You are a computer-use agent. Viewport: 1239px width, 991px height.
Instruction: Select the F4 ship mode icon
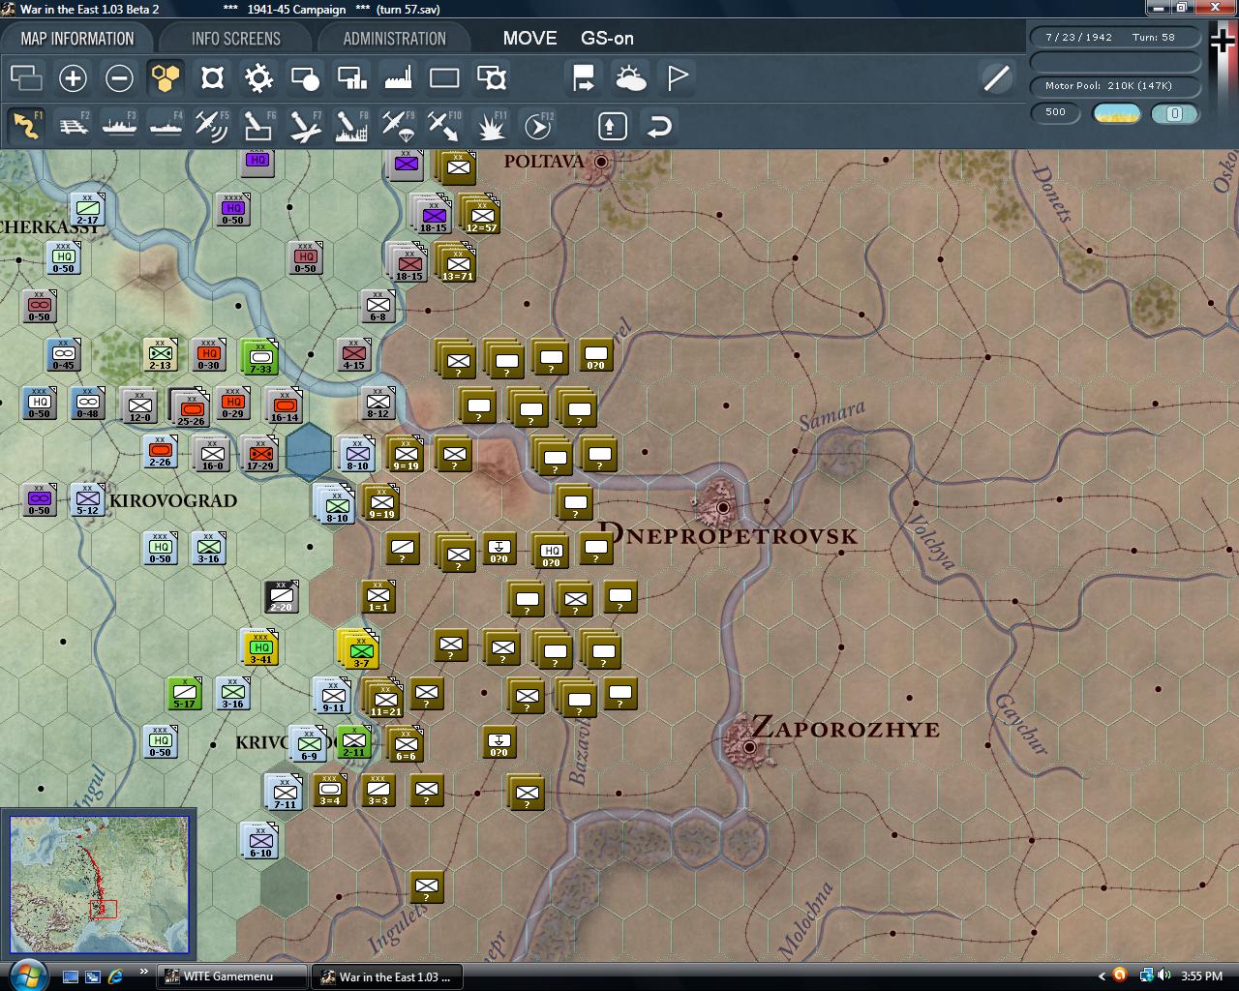click(x=166, y=126)
